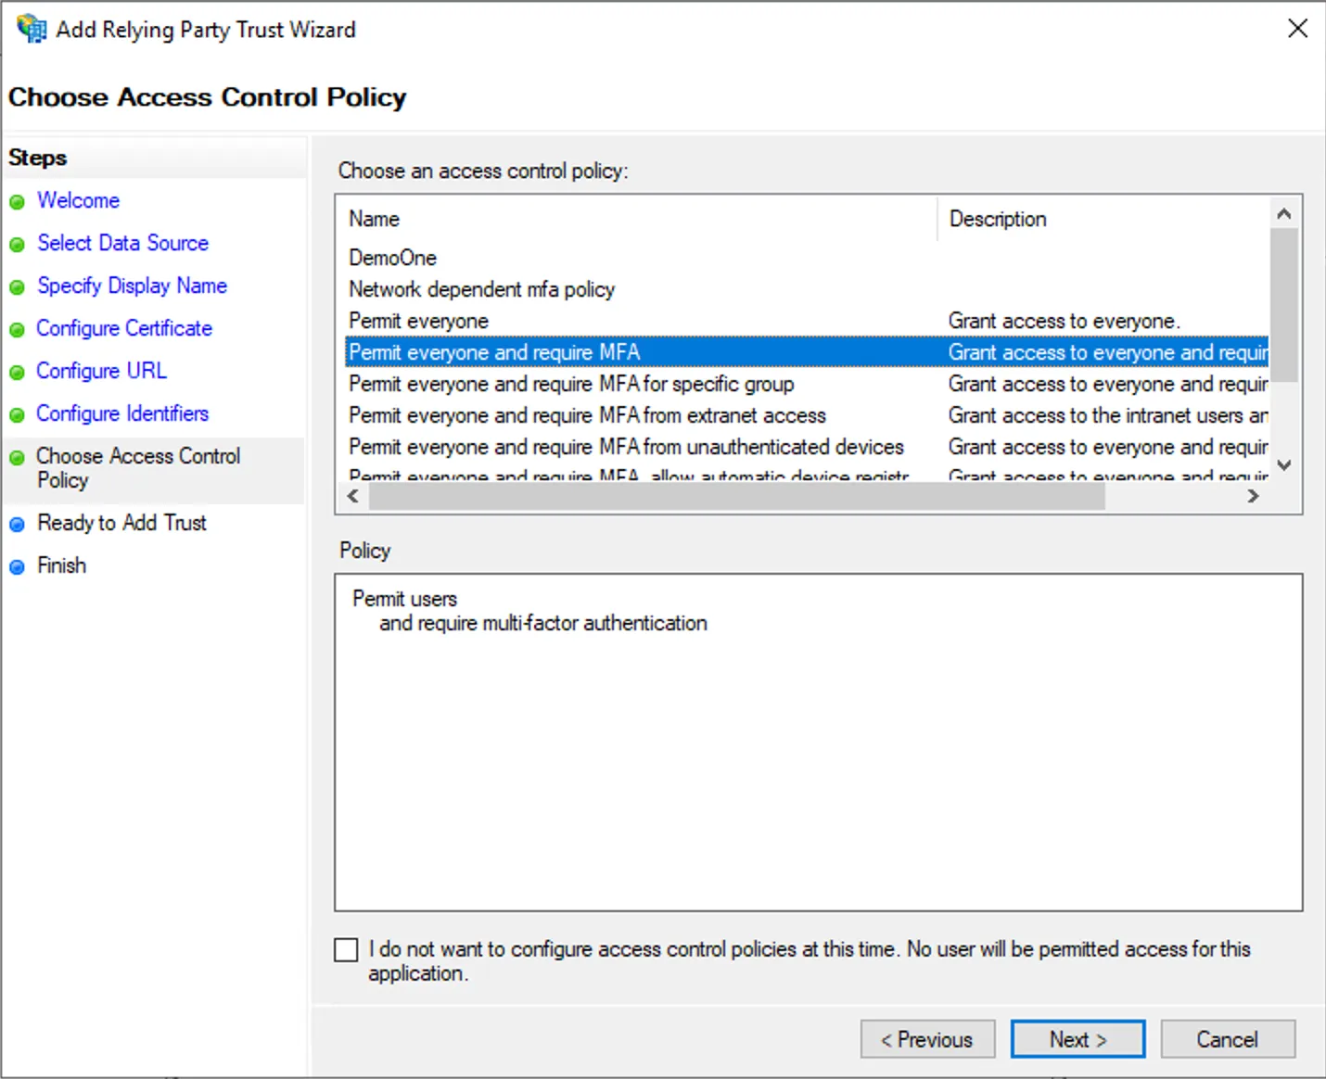The image size is (1326, 1079).
Task: Select the DemoOne access control policy
Action: (x=393, y=258)
